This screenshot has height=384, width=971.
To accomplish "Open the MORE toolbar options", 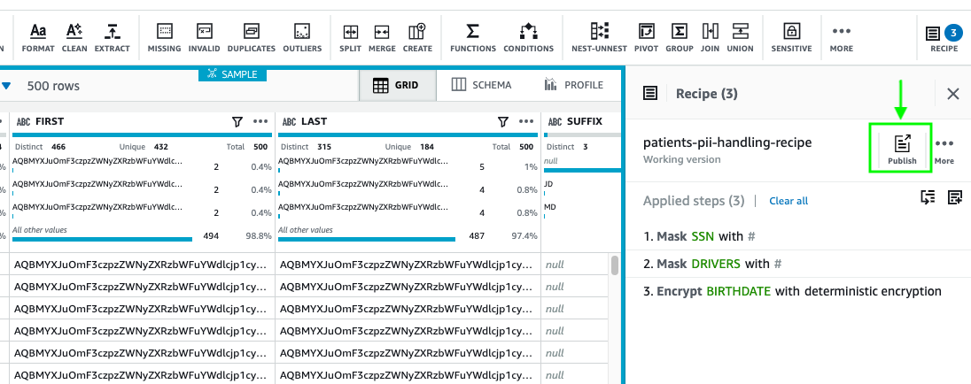I will [841, 38].
